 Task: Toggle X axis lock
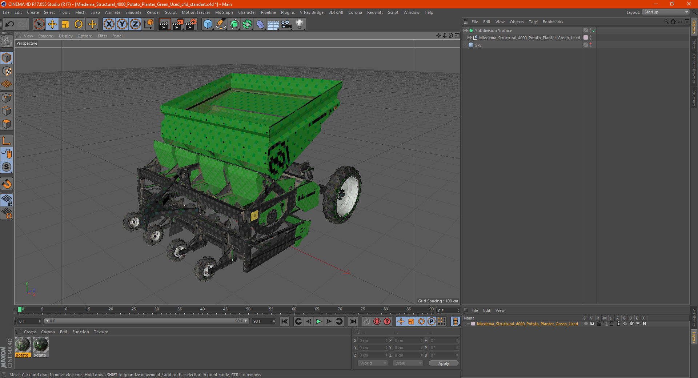pos(109,24)
